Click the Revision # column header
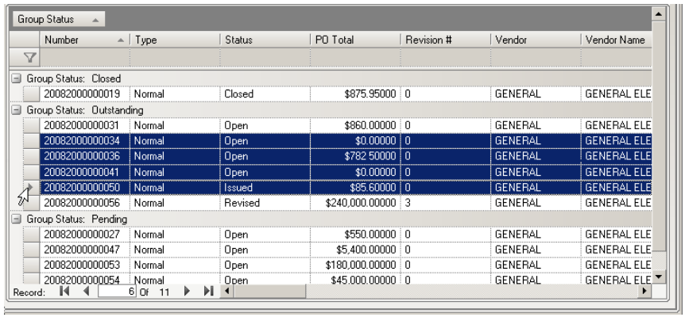685x317 pixels. pos(442,39)
